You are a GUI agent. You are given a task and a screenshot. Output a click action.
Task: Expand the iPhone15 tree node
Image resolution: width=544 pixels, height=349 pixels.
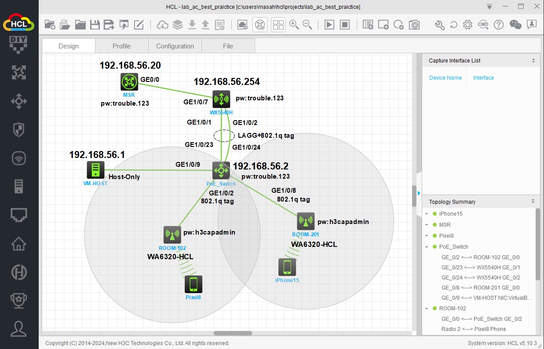[426, 214]
